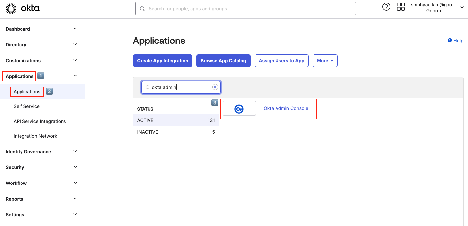Open the user account dropdown arrow
Image resolution: width=468 pixels, height=226 pixels.
(462, 8)
